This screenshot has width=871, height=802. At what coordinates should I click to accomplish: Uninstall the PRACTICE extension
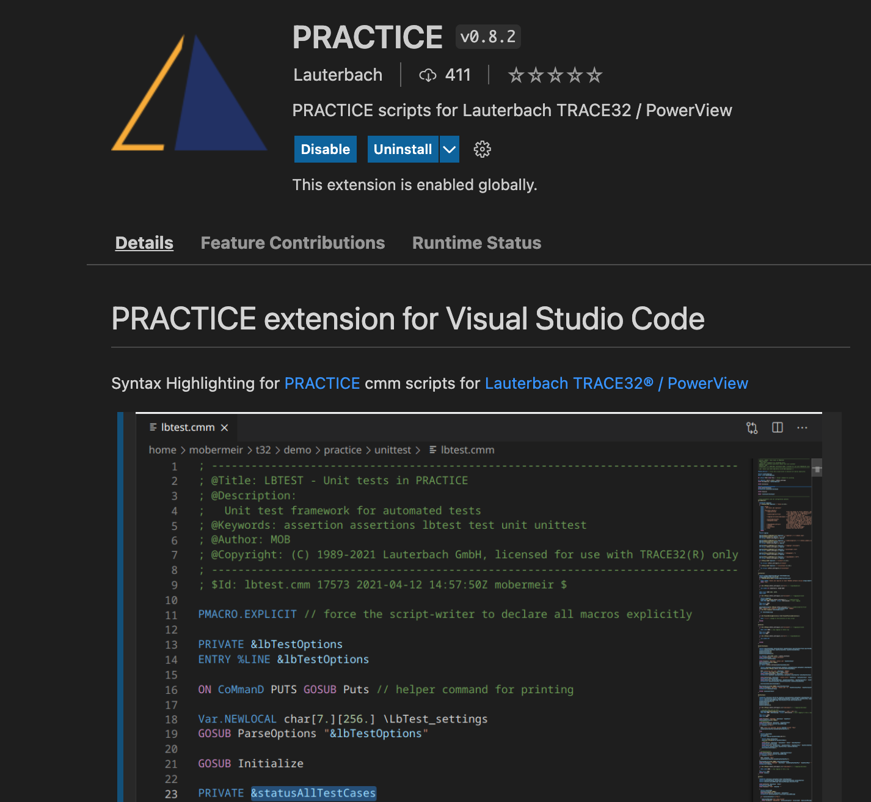(403, 149)
